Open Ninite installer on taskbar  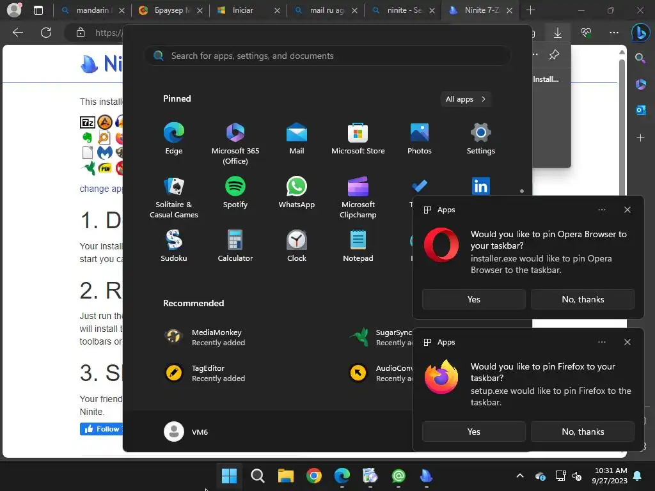tap(427, 476)
